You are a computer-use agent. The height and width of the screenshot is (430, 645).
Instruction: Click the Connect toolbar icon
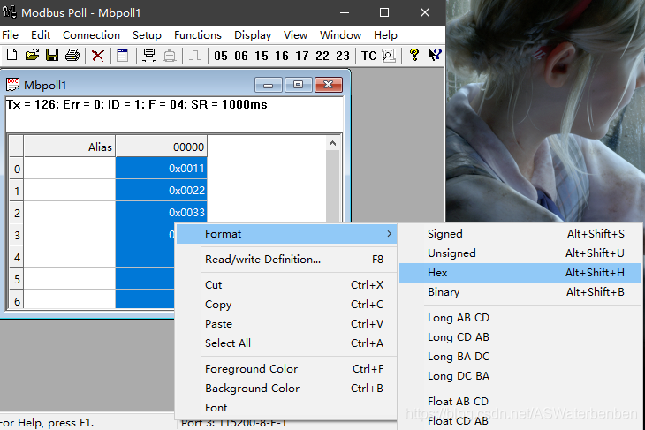tap(149, 55)
